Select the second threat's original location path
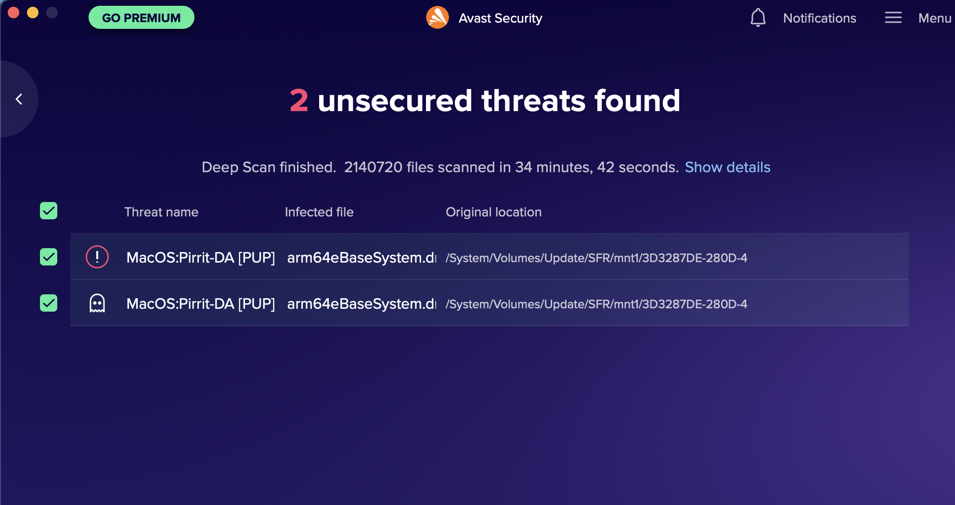The width and height of the screenshot is (955, 505). [596, 304]
